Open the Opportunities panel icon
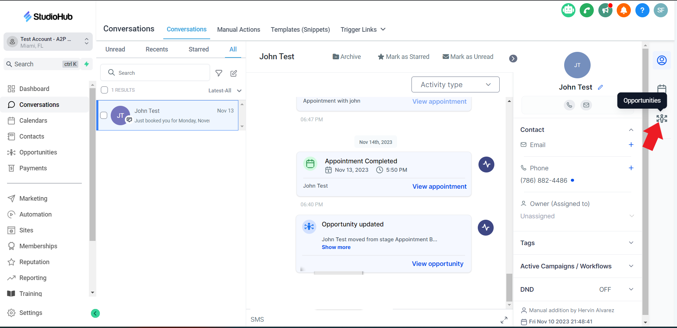 click(x=662, y=119)
